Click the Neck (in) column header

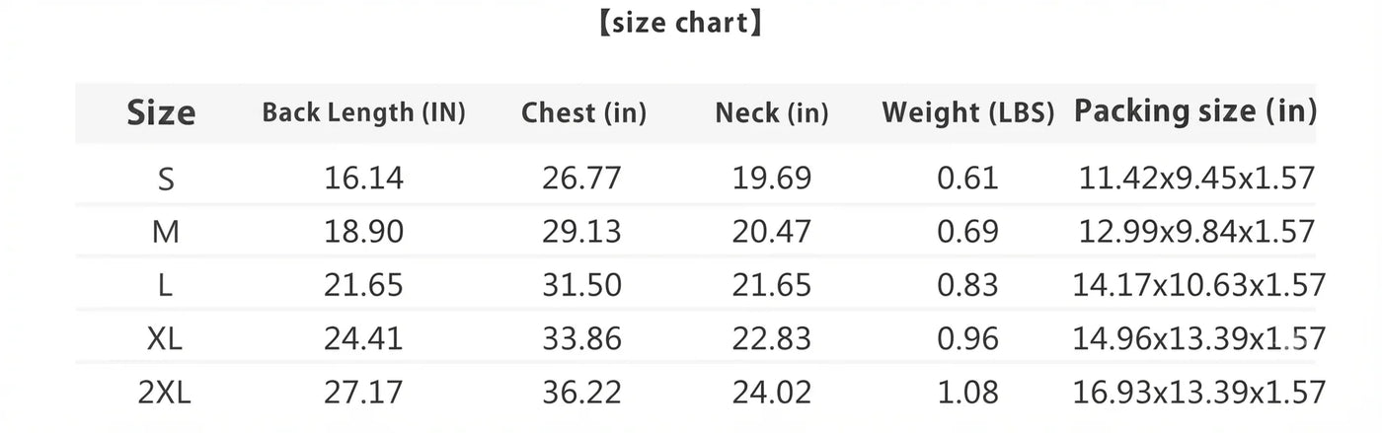click(772, 112)
